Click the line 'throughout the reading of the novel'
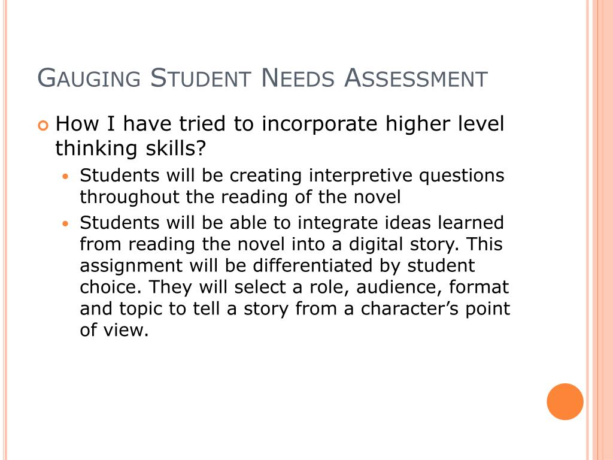 241,196
